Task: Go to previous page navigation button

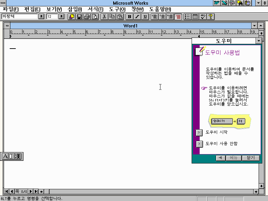Action: (x=12, y=191)
